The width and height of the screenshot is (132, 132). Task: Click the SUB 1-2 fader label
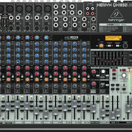pos(115,122)
